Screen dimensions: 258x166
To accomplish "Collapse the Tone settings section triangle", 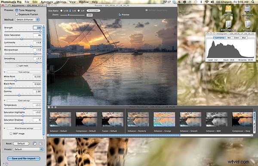I will point(5,72).
